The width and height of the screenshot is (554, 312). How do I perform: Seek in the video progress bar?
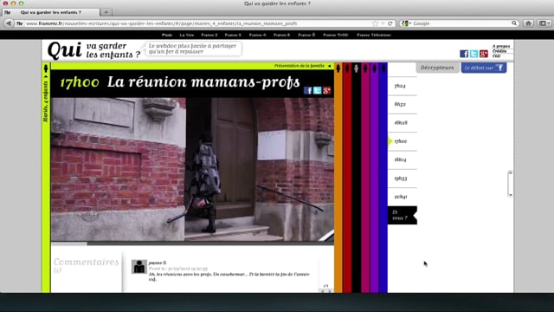pos(192,244)
